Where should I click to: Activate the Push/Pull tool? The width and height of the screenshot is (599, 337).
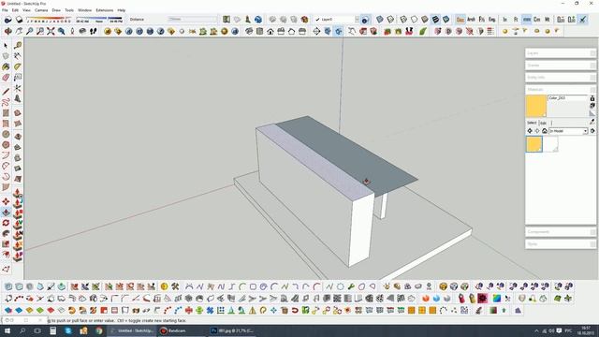click(x=6, y=212)
